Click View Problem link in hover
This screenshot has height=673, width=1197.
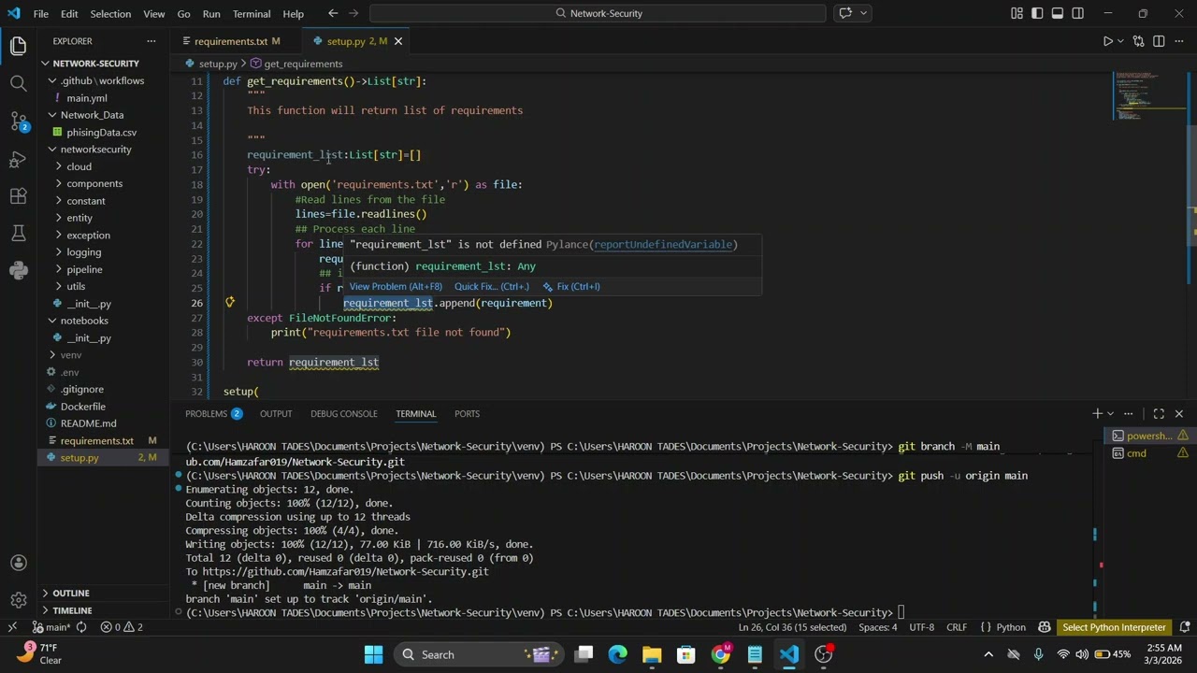396,287
